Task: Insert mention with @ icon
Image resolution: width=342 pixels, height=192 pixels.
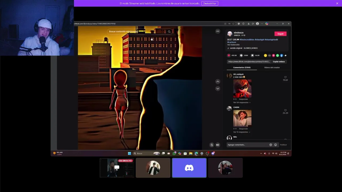Action: (271, 145)
